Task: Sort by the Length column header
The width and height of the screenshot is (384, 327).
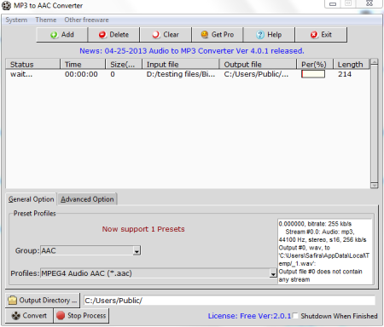Action: (352, 65)
